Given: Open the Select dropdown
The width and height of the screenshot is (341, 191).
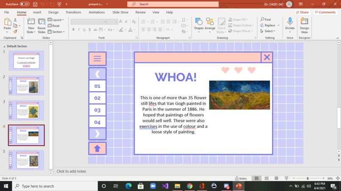Looking at the screenshot, I should (268, 31).
